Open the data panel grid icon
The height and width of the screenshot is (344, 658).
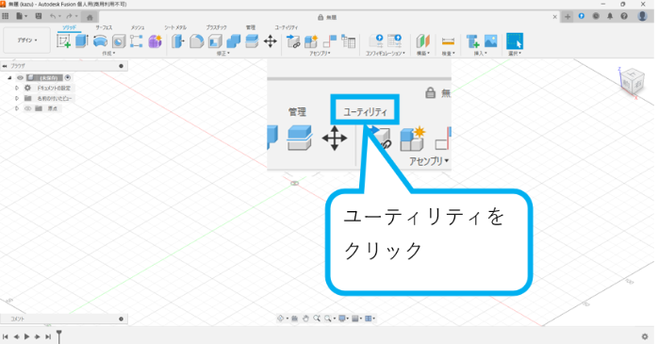pyautogui.click(x=5, y=16)
